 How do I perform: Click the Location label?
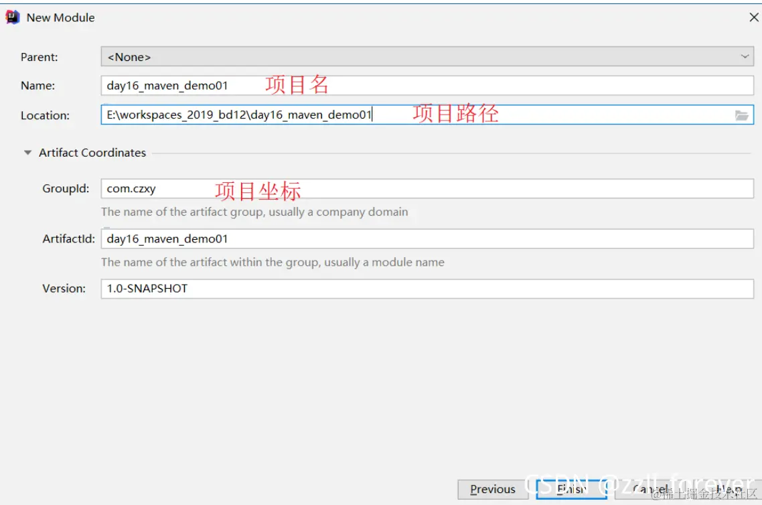tap(45, 116)
